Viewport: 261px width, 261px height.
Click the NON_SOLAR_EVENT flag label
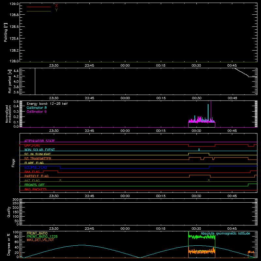(x=39, y=150)
